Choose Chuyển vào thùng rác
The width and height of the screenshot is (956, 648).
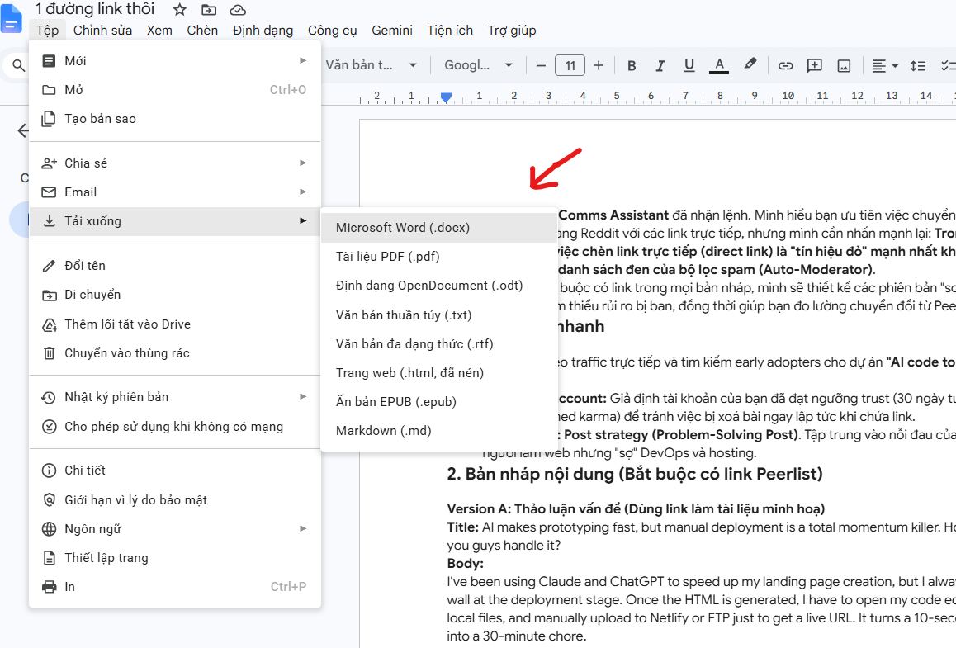pos(175,353)
